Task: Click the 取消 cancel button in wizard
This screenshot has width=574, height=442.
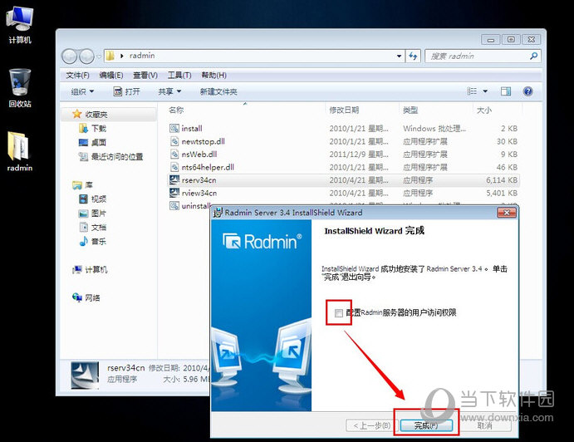Action: click(484, 425)
